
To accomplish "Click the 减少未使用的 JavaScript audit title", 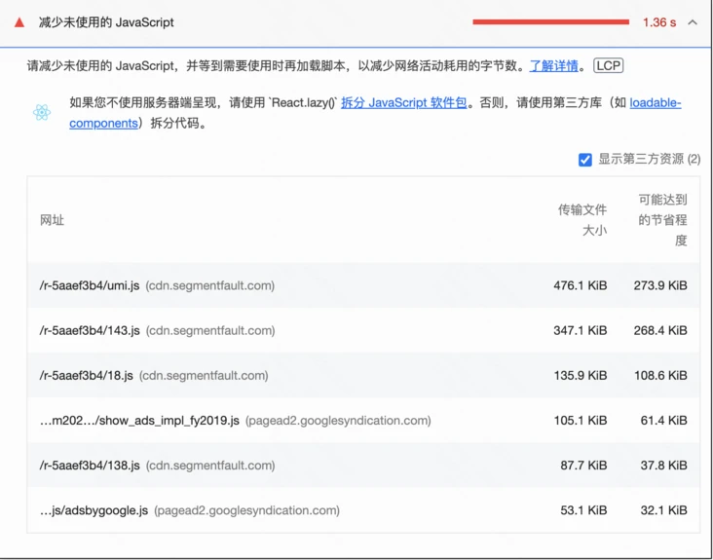I will tap(106, 22).
